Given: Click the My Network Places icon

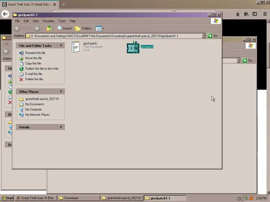Looking at the screenshot, I should coord(21,115).
